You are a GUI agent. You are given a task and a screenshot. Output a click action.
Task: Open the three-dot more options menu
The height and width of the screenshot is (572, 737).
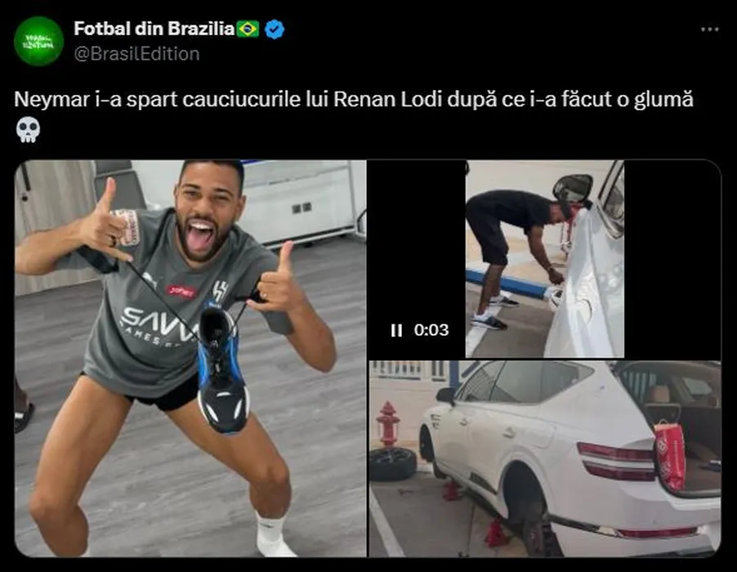709,29
